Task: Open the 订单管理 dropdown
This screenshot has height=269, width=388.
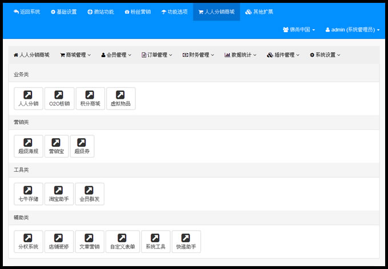Action: pos(156,55)
